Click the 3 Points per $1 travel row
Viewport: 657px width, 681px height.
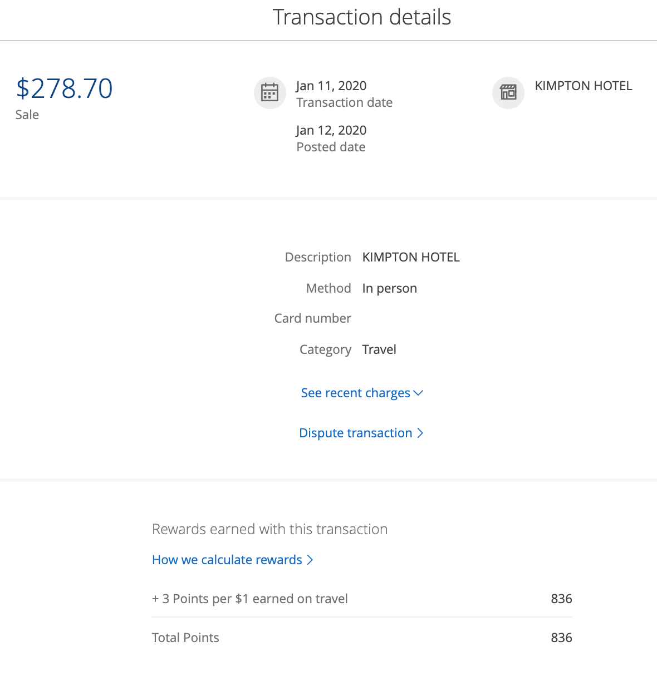(250, 599)
